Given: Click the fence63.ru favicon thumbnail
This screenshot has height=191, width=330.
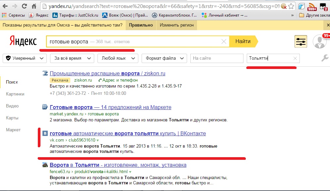Looking at the screenshot, I should [45, 165].
